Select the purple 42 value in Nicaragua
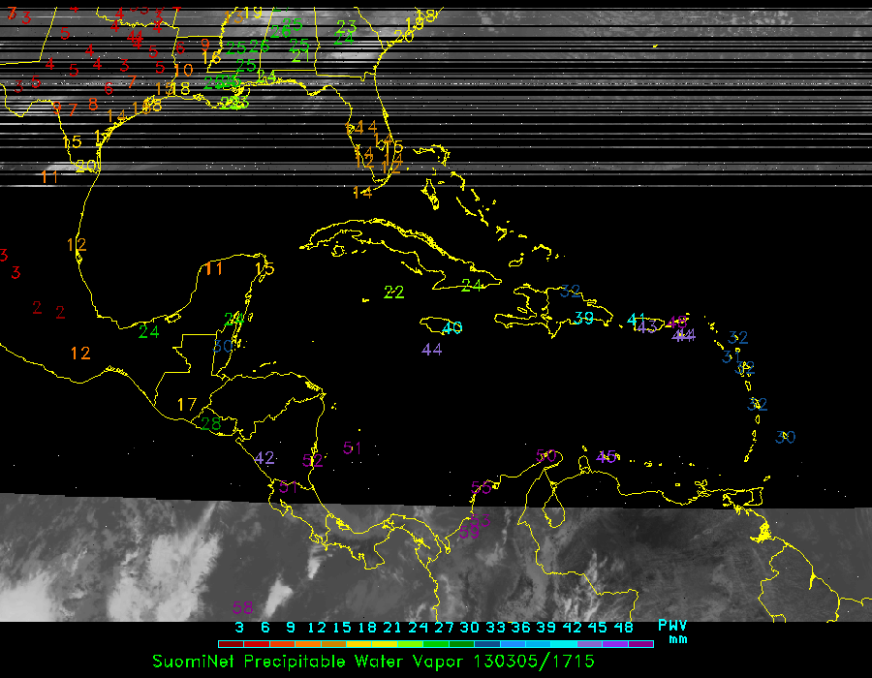The width and height of the screenshot is (872, 678). pyautogui.click(x=265, y=457)
